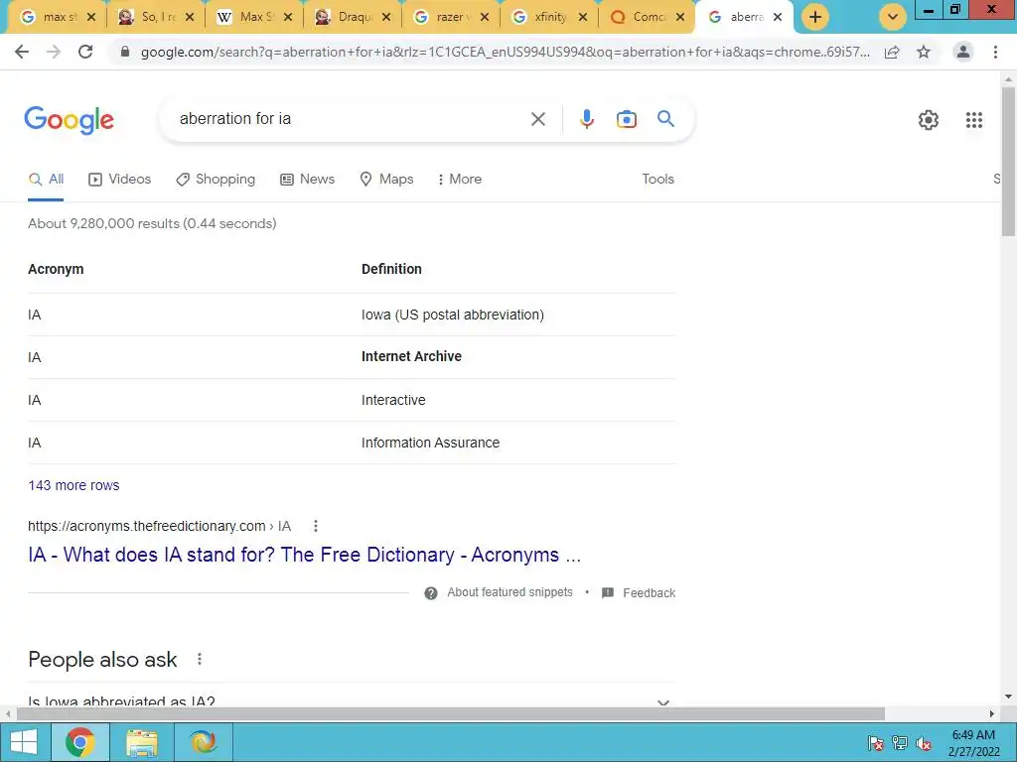Viewport: 1017px width, 762px height.
Task: Expand the More search filters menu
Action: [460, 180]
